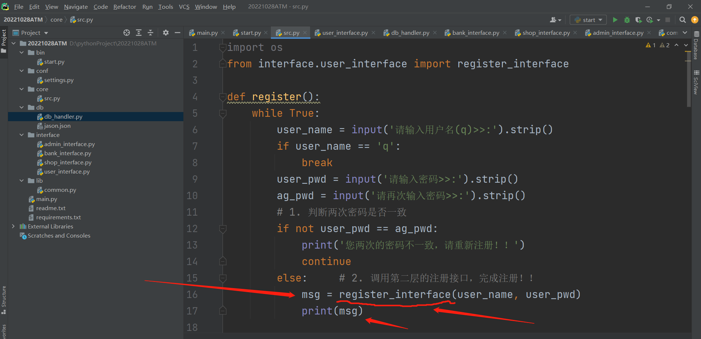The image size is (701, 339).
Task: Open the SciView tool window
Action: tap(696, 82)
